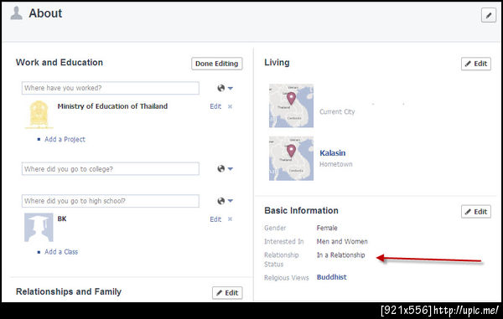
Task: Click the 'Men and Women' value
Action: [342, 241]
